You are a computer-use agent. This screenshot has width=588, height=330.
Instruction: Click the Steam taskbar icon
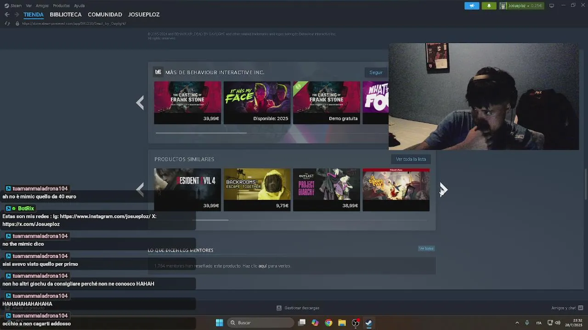click(368, 323)
